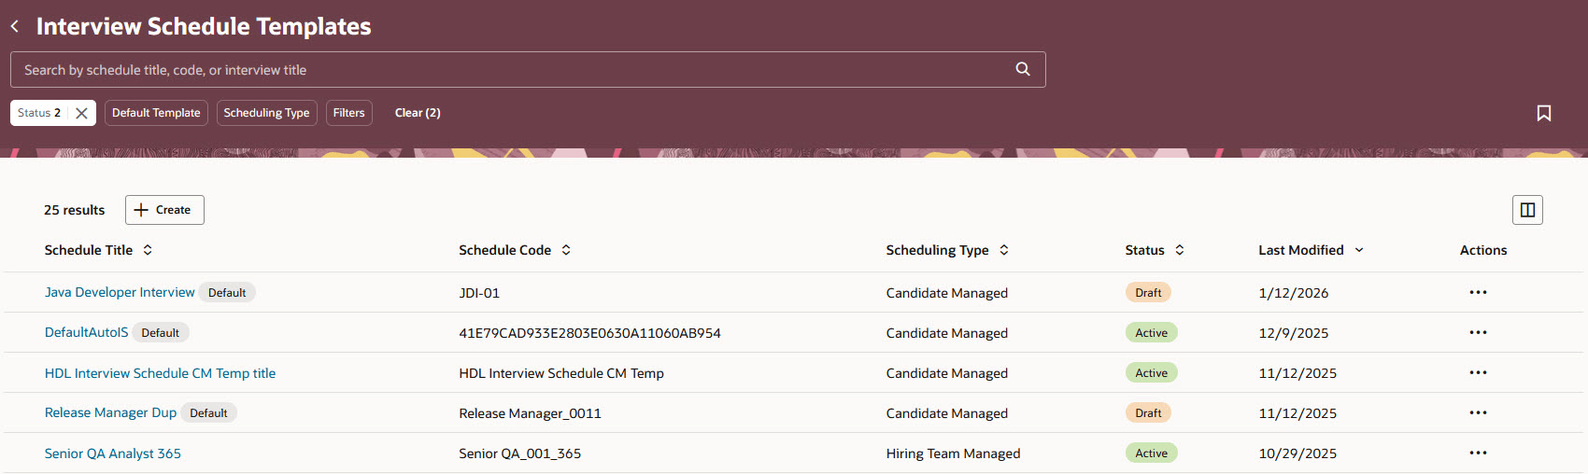Open the Status filter chip
The image size is (1588, 474).
coord(39,113)
